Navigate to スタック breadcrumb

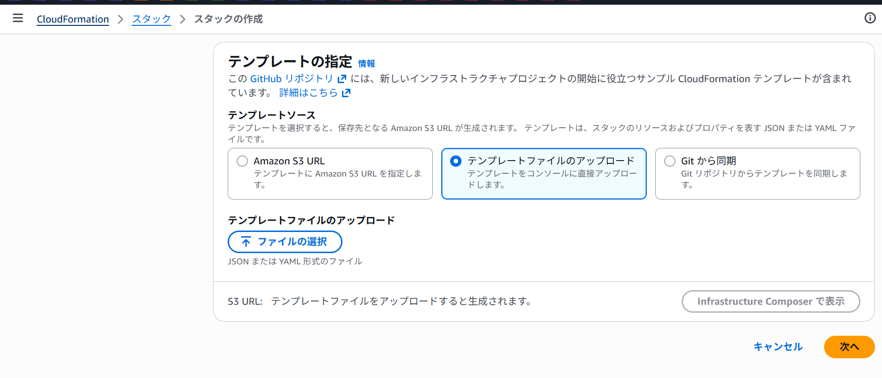pos(151,19)
